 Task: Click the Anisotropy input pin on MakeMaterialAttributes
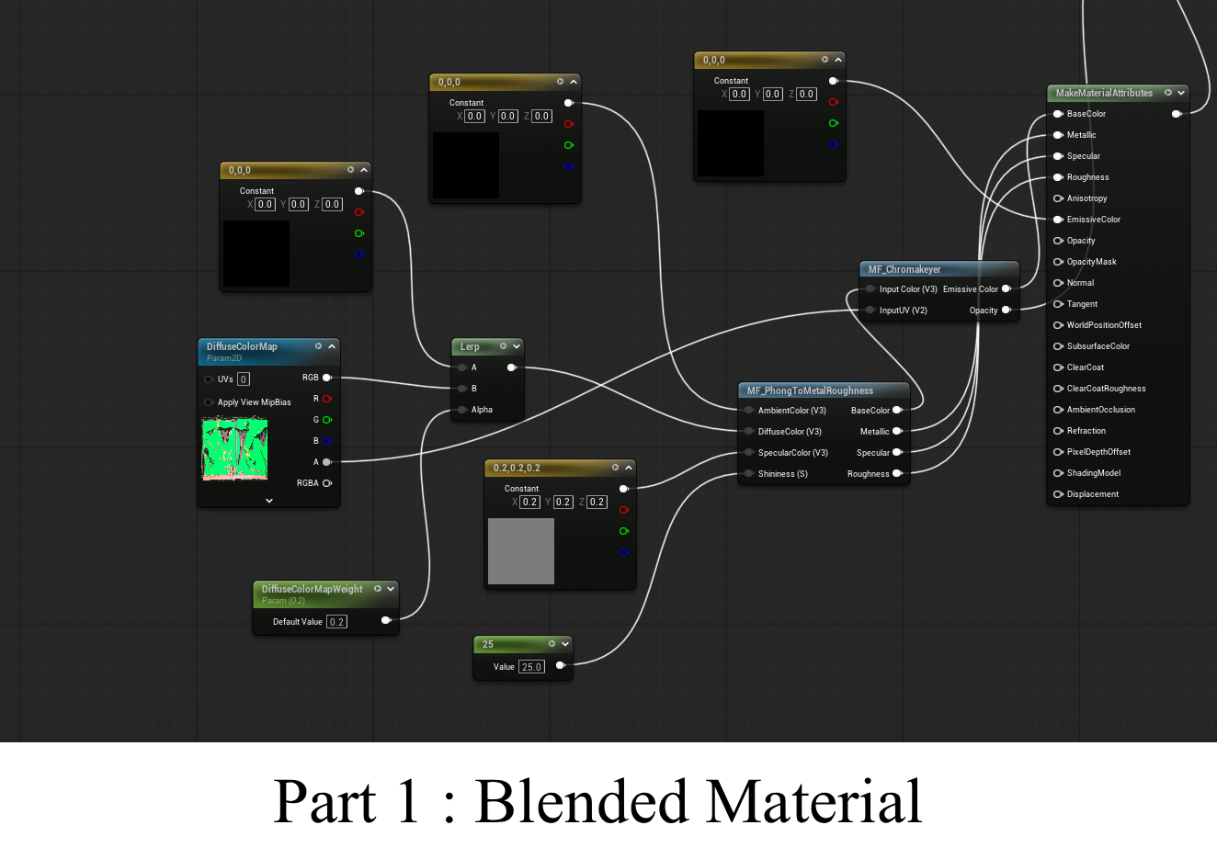tap(1058, 198)
